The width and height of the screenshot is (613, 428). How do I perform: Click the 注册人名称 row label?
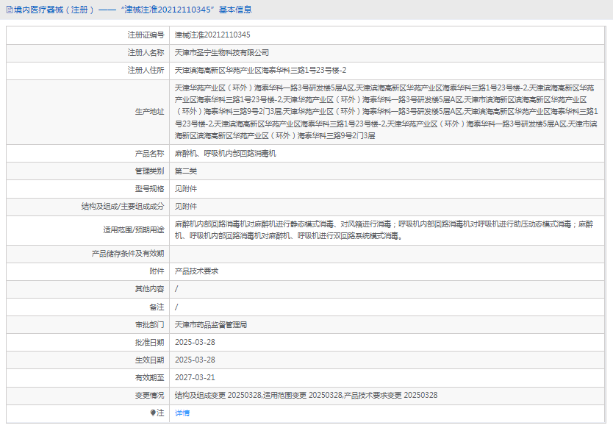point(146,52)
